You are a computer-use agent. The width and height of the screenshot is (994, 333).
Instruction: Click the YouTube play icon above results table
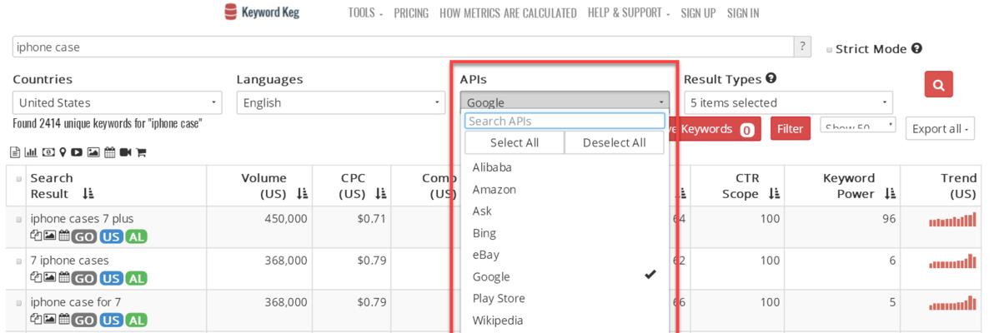point(77,152)
